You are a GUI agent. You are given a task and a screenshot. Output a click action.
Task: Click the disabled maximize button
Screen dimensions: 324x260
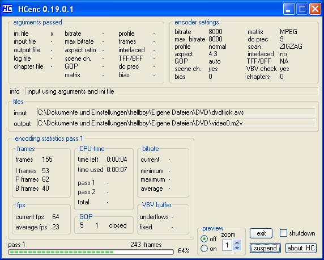[302, 9]
